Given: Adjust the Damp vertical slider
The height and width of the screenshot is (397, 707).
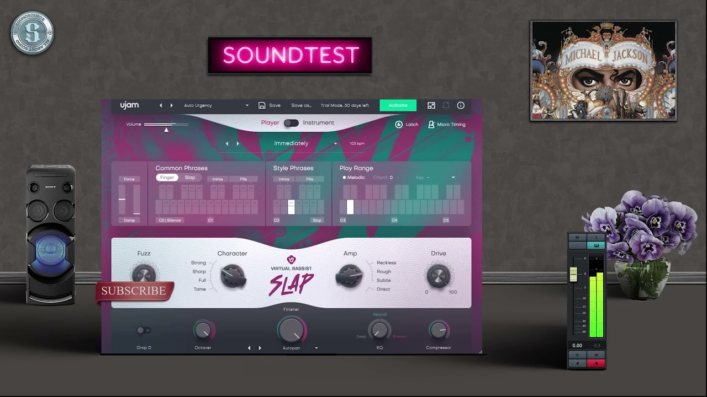Looking at the screenshot, I should [136, 200].
